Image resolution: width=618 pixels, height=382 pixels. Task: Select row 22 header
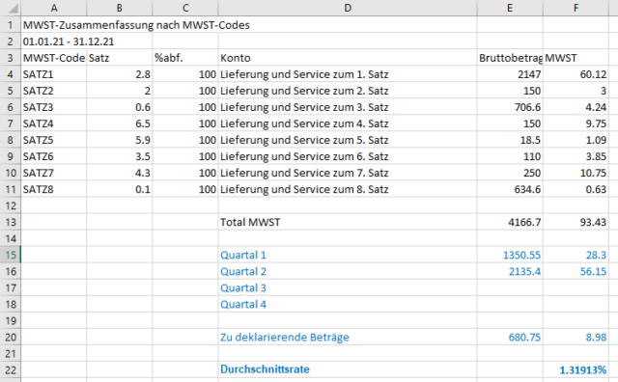coord(11,369)
